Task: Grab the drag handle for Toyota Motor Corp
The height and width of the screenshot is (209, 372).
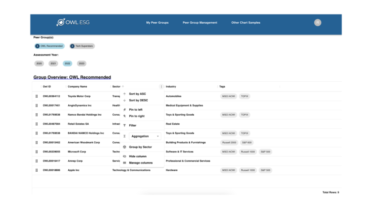Action: point(36,96)
